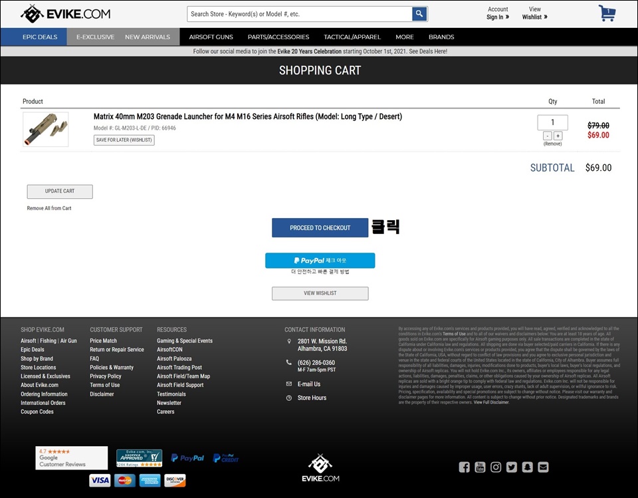This screenshot has width=638, height=498.
Task: Open the Store Hours link
Action: 312,398
